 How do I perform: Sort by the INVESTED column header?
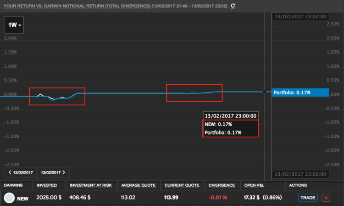pyautogui.click(x=47, y=185)
